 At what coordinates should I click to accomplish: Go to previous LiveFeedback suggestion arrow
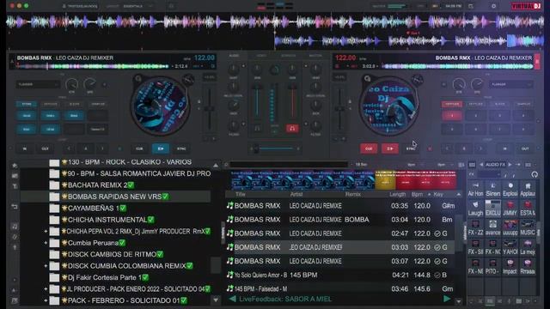pos(232,299)
